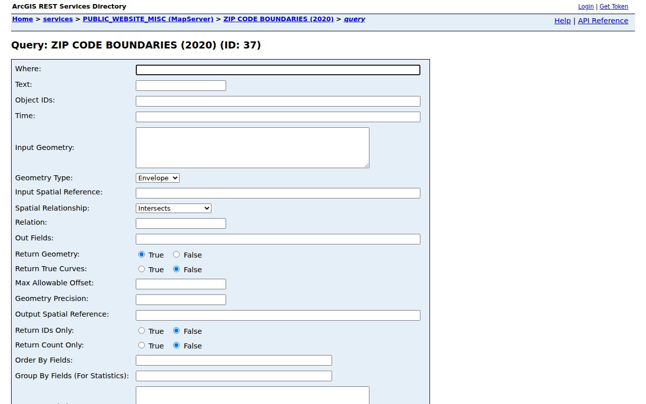This screenshot has width=646, height=404.
Task: Click the Order By Fields input
Action: click(234, 361)
